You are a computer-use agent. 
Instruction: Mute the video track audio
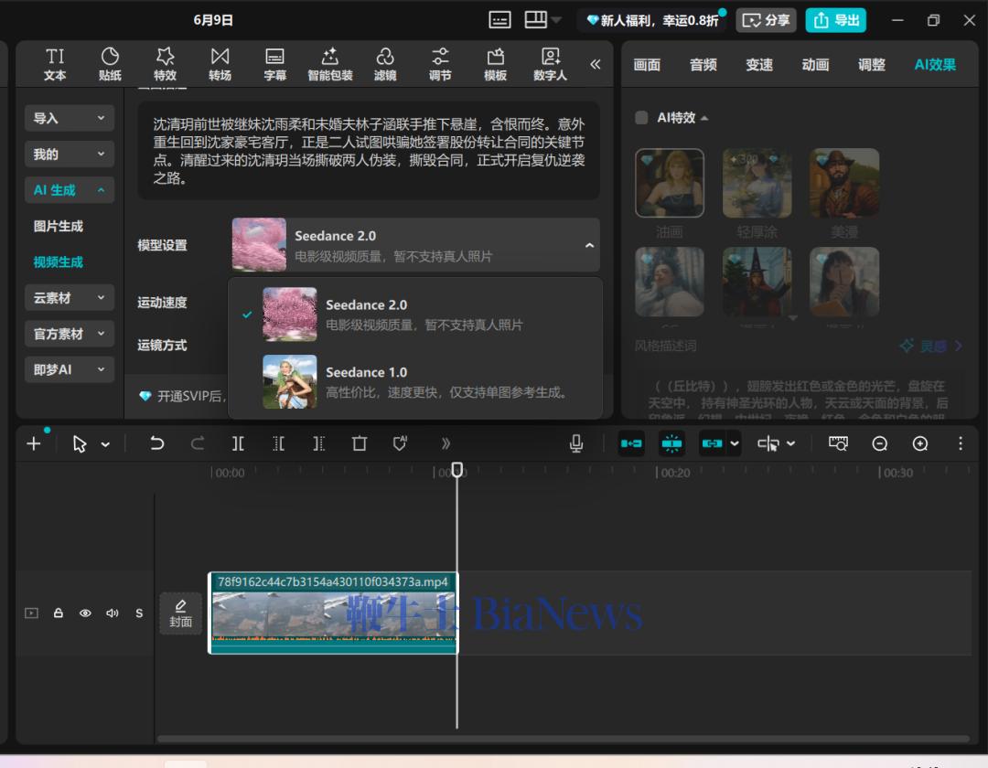(113, 613)
